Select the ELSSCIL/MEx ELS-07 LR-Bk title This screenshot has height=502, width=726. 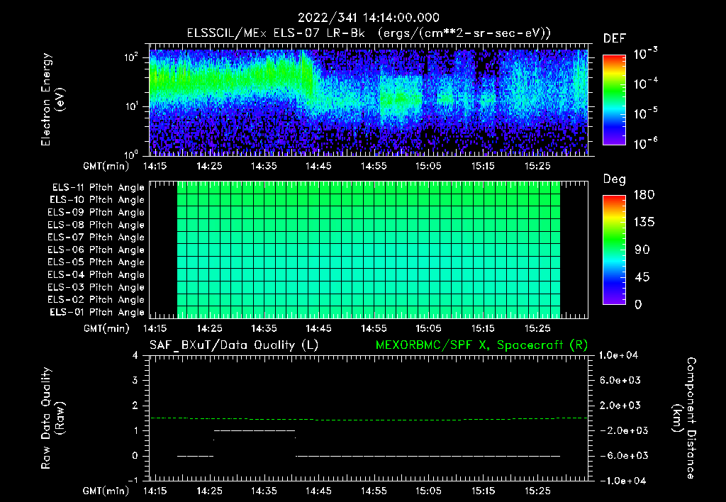(x=276, y=33)
